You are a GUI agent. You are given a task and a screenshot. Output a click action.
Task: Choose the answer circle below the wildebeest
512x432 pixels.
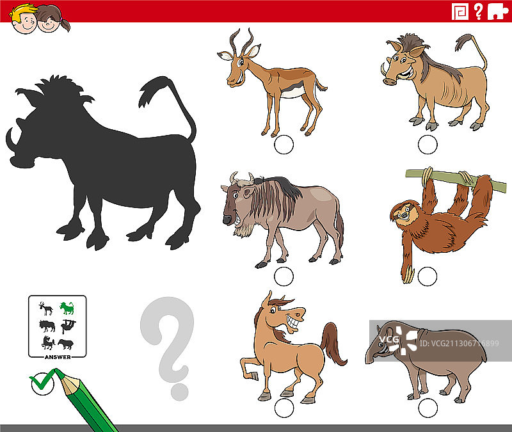(284, 276)
